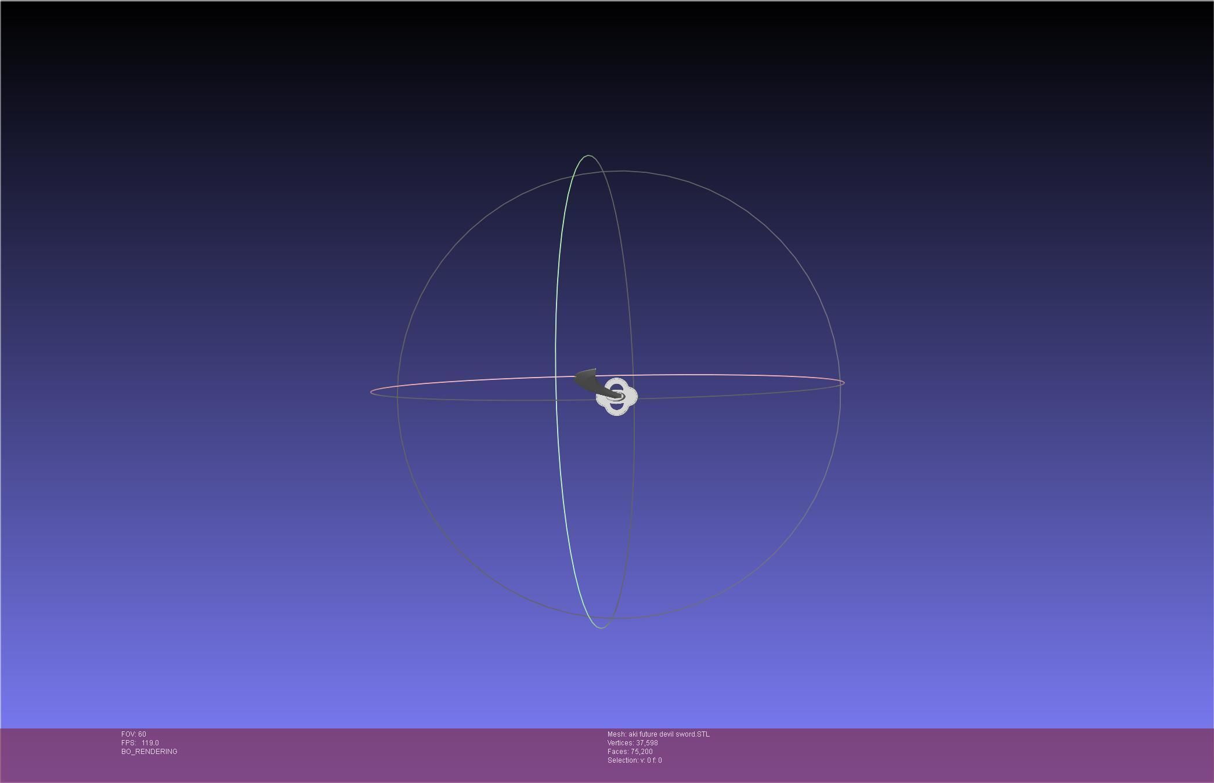The width and height of the screenshot is (1214, 783).
Task: Click the white sword guard of the mesh
Action: click(x=631, y=397)
